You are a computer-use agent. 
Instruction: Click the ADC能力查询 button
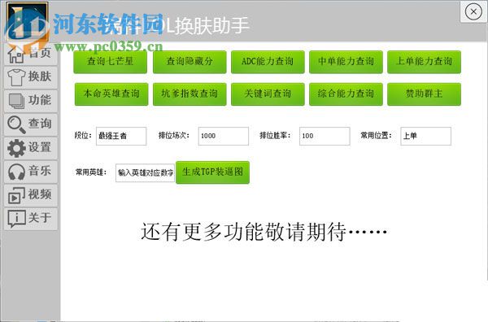268,62
